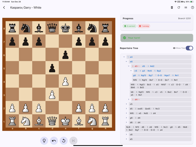Viewport: 196px width, 147px height.
Task: Tap the VPN indicator in status bar
Action: [x=179, y=2]
